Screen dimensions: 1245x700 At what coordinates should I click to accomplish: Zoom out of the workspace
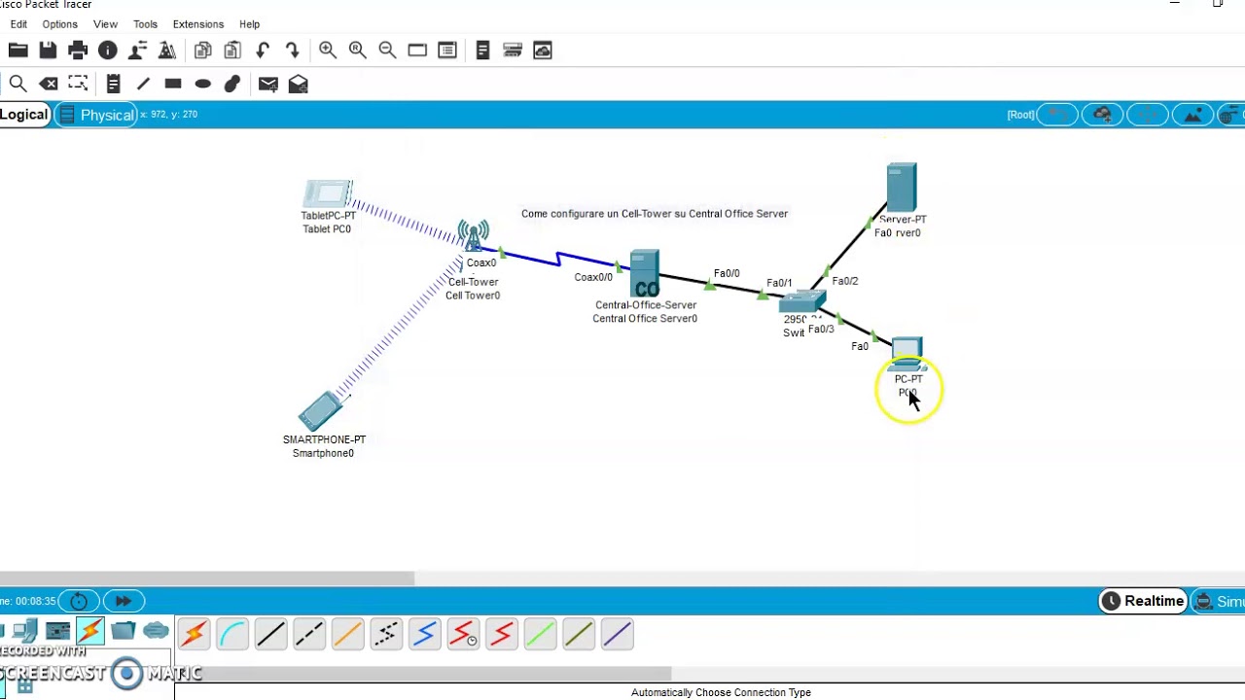[387, 51]
